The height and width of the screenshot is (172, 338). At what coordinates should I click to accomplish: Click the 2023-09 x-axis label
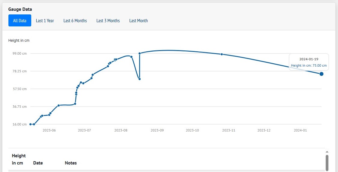pos(157,130)
